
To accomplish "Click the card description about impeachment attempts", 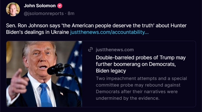I will point(141,88).
